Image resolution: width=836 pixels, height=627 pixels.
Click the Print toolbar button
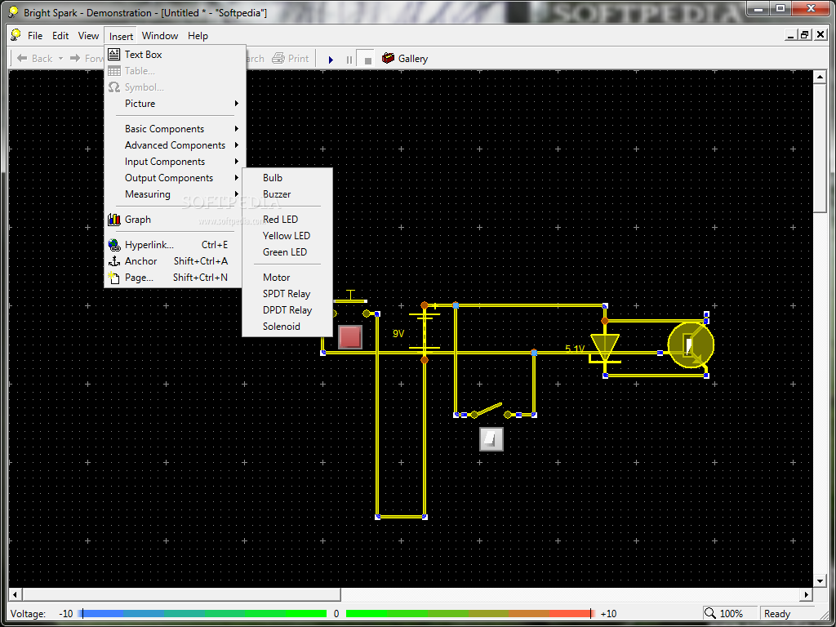click(291, 59)
